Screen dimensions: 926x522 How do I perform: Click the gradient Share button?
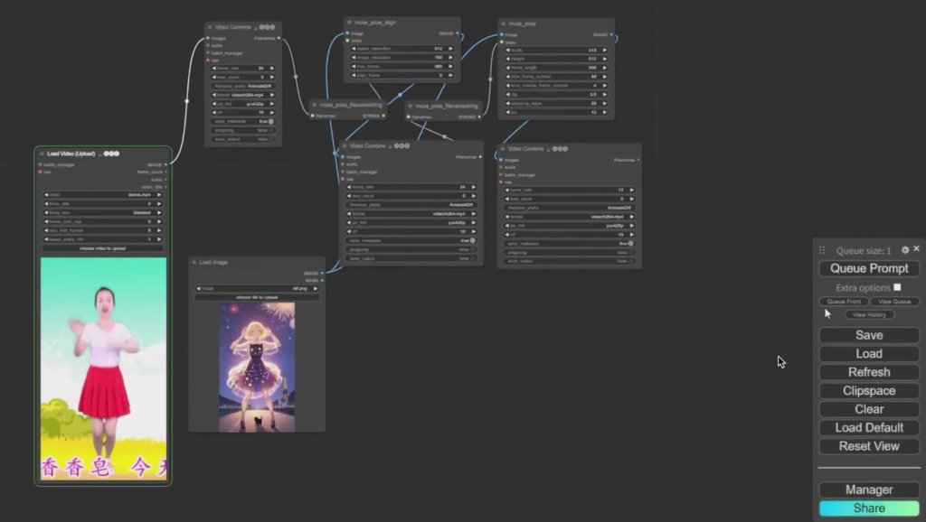pos(868,508)
